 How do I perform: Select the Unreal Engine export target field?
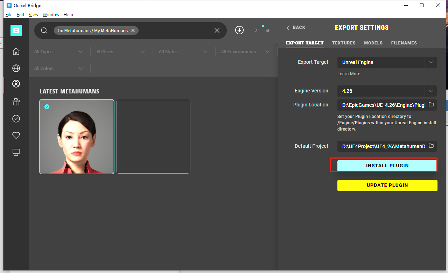click(381, 62)
